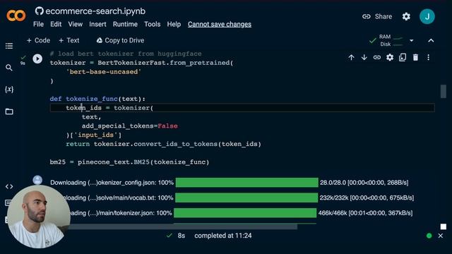Click the vertical scrollbar thumb

[444, 91]
